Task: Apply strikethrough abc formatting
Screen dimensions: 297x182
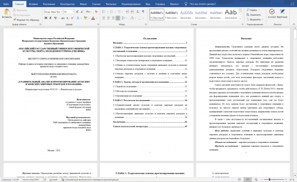Action: coord(63,18)
